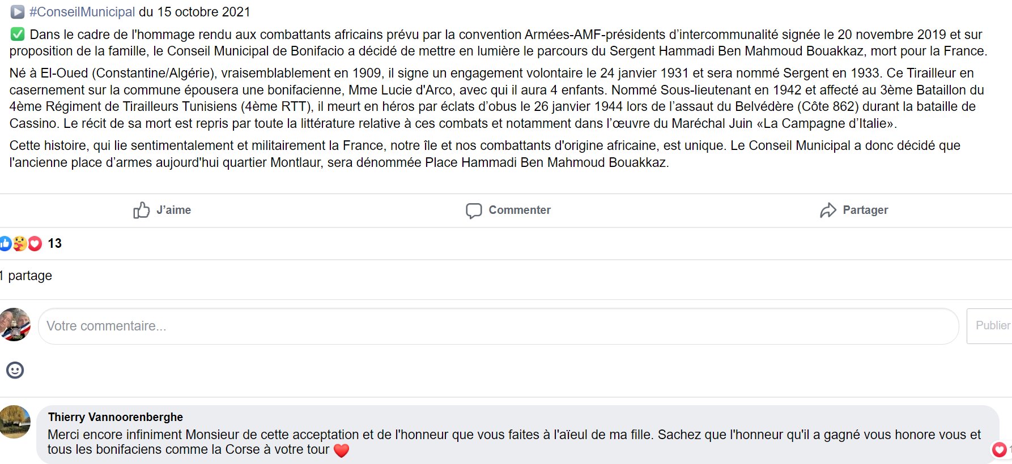The width and height of the screenshot is (1012, 464).
Task: Click the J'aime thumbs-up icon
Action: pyautogui.click(x=141, y=210)
